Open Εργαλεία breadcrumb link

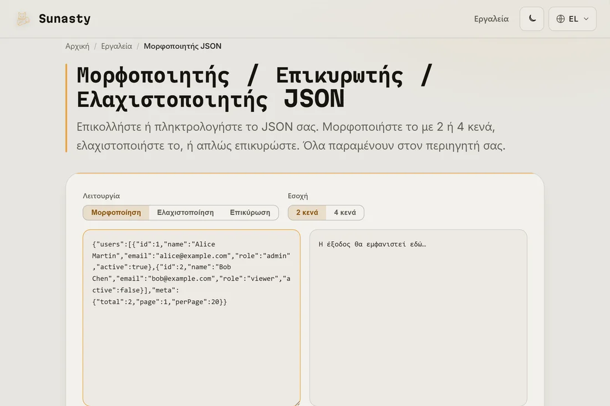[x=116, y=46]
